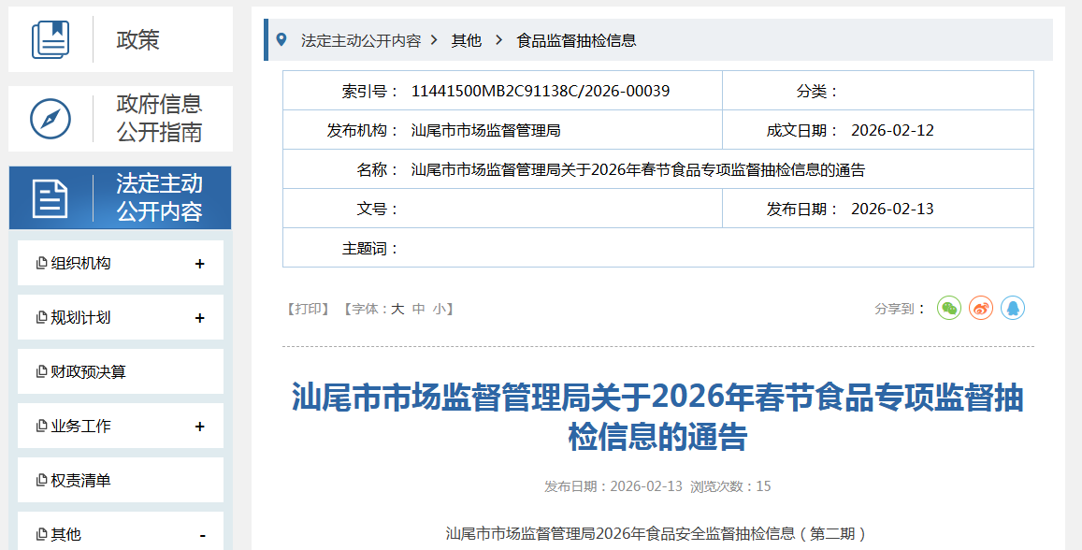Go to 食品监督抽检信息 breadcrumb link
Image resolution: width=1082 pixels, height=550 pixels.
576,41
